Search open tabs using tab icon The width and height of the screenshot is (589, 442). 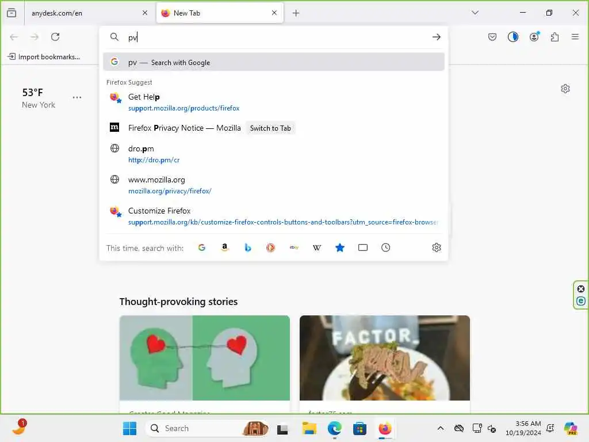[363, 247]
